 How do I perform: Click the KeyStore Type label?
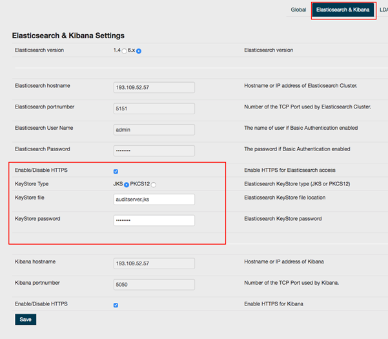point(32,184)
